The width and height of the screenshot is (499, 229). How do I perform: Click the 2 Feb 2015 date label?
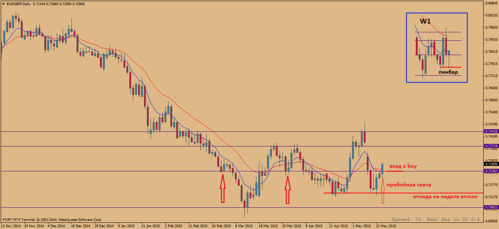point(174,226)
